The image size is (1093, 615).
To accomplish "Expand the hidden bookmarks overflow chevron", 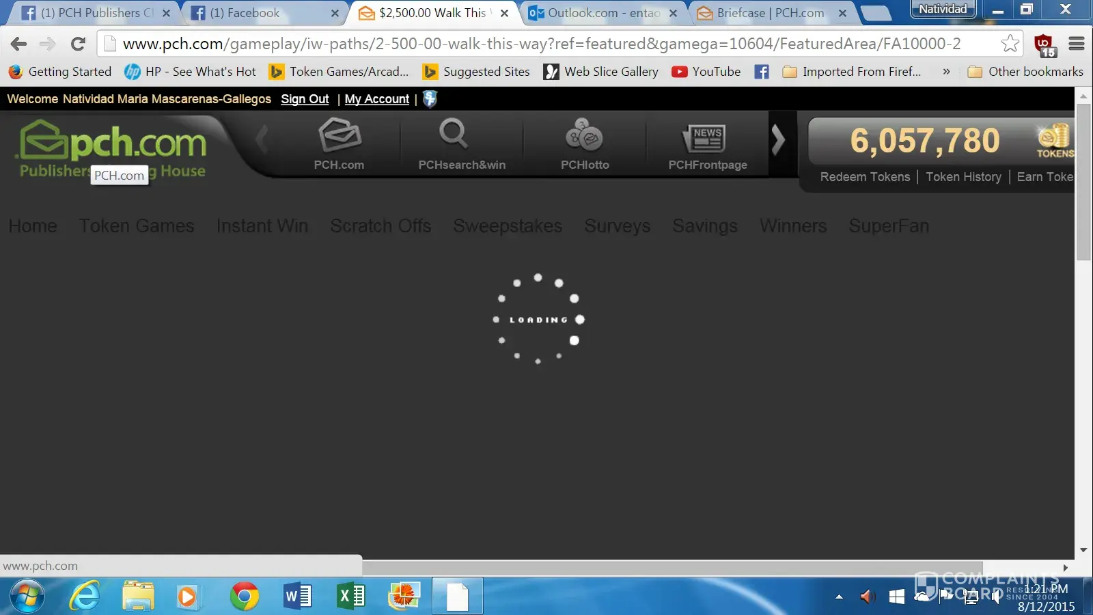I will 946,72.
